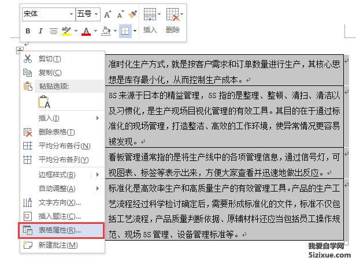This screenshot has width=356, height=262.
Task: Toggle Bold formatting in mini toolbar
Action: tap(28, 31)
